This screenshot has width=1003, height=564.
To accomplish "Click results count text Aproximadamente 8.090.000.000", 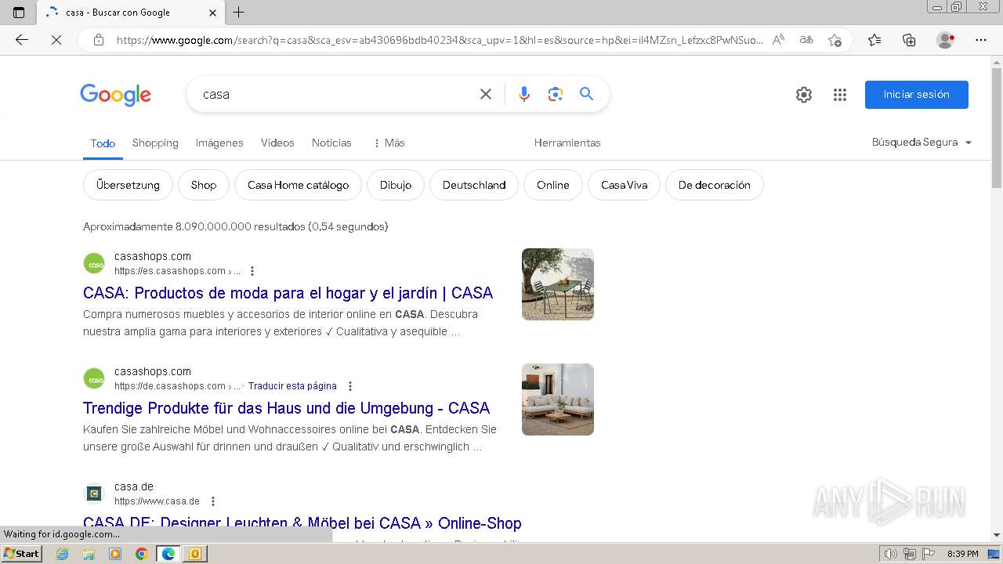I will click(x=235, y=226).
